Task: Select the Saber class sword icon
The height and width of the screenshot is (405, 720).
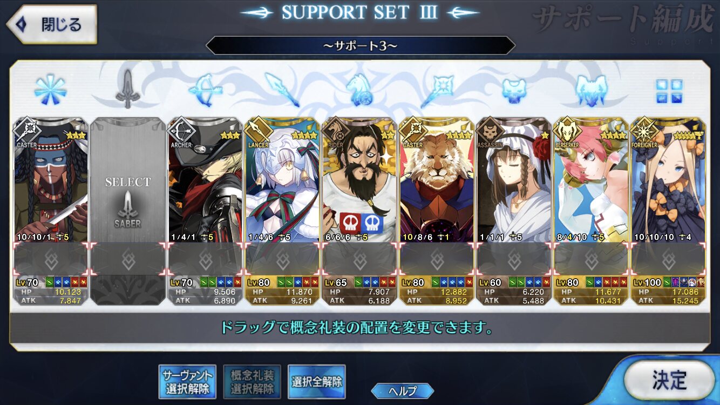Action: pyautogui.click(x=128, y=90)
